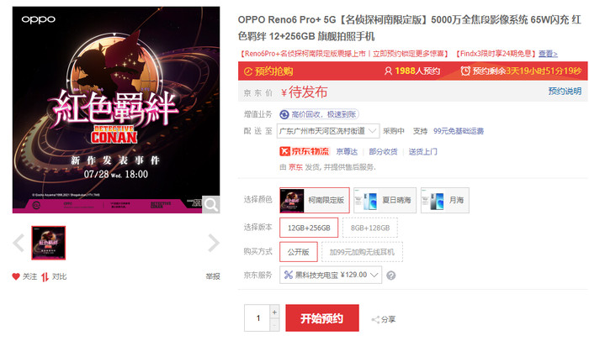Image resolution: width=589 pixels, height=341 pixels.
Task: Open the 预约说明 link
Action: [565, 91]
